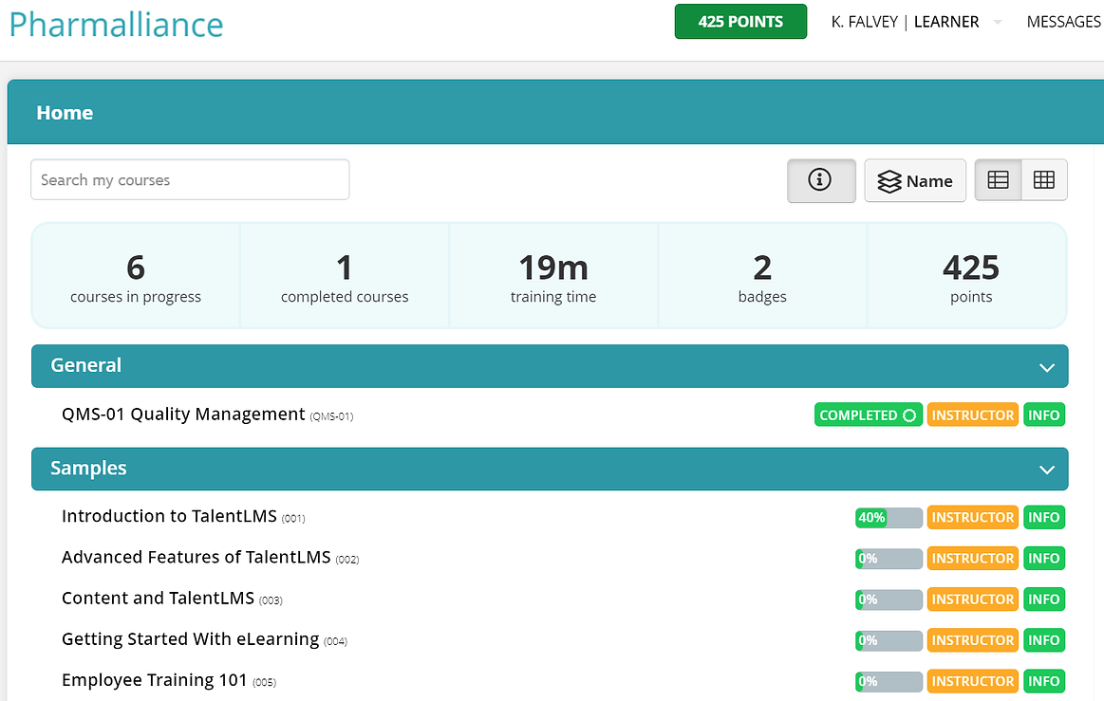Click the completed courses stat

coord(345,276)
